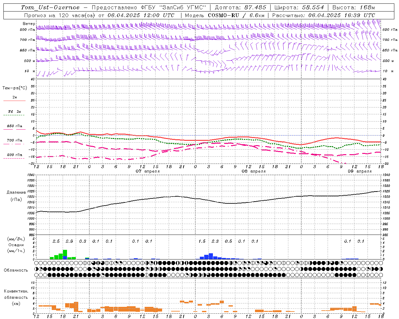Select the 0.5 three-hour precipitation value
Viewport: 399px width, 319px height.
pos(228,241)
